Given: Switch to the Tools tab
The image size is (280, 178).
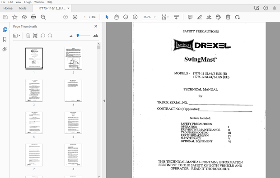Looking at the screenshot, I should (23, 8).
